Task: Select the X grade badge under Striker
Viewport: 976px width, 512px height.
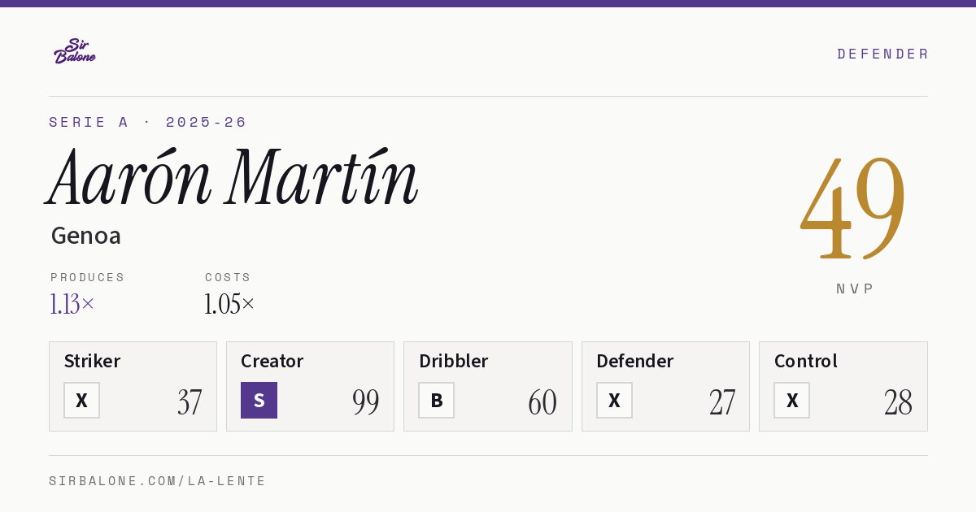Action: (81, 400)
